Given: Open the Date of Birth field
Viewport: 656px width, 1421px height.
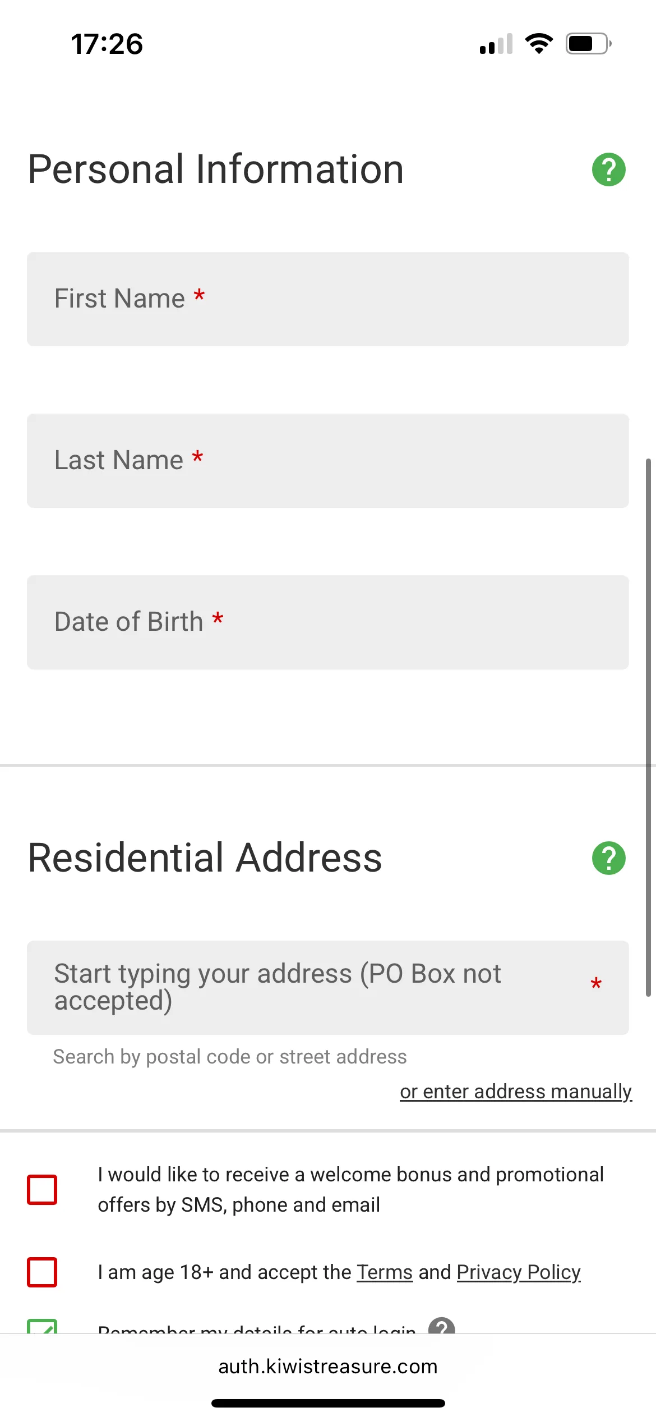Looking at the screenshot, I should (328, 622).
